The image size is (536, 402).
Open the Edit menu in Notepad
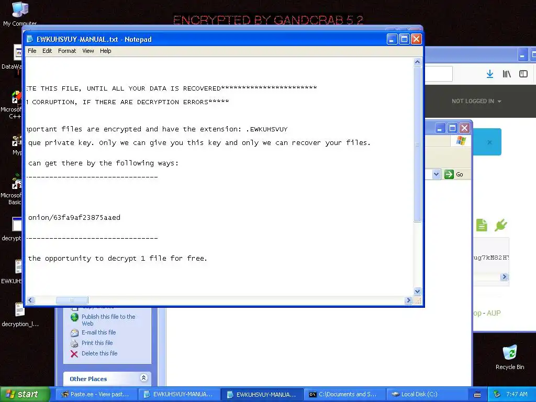point(47,51)
